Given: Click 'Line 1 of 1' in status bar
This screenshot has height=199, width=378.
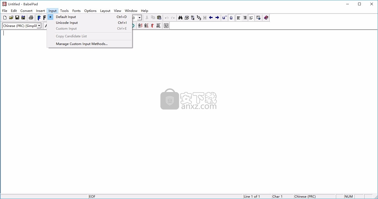Looking at the screenshot, I should tap(257, 197).
